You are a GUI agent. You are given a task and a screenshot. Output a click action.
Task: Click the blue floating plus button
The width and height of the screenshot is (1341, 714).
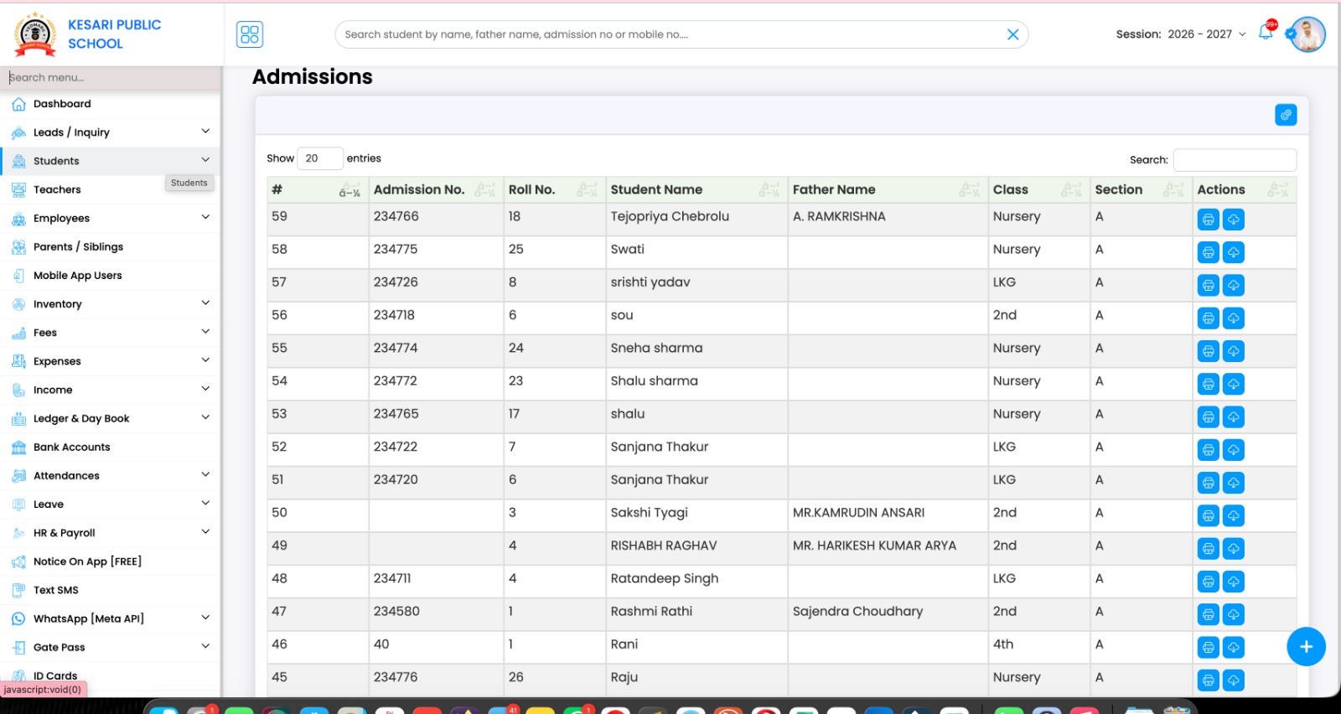(x=1306, y=647)
